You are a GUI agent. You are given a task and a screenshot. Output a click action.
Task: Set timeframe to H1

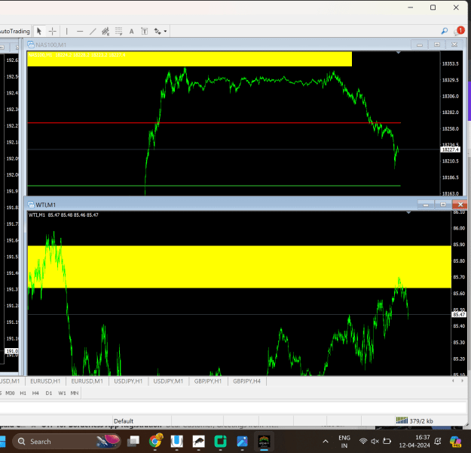coord(23,393)
